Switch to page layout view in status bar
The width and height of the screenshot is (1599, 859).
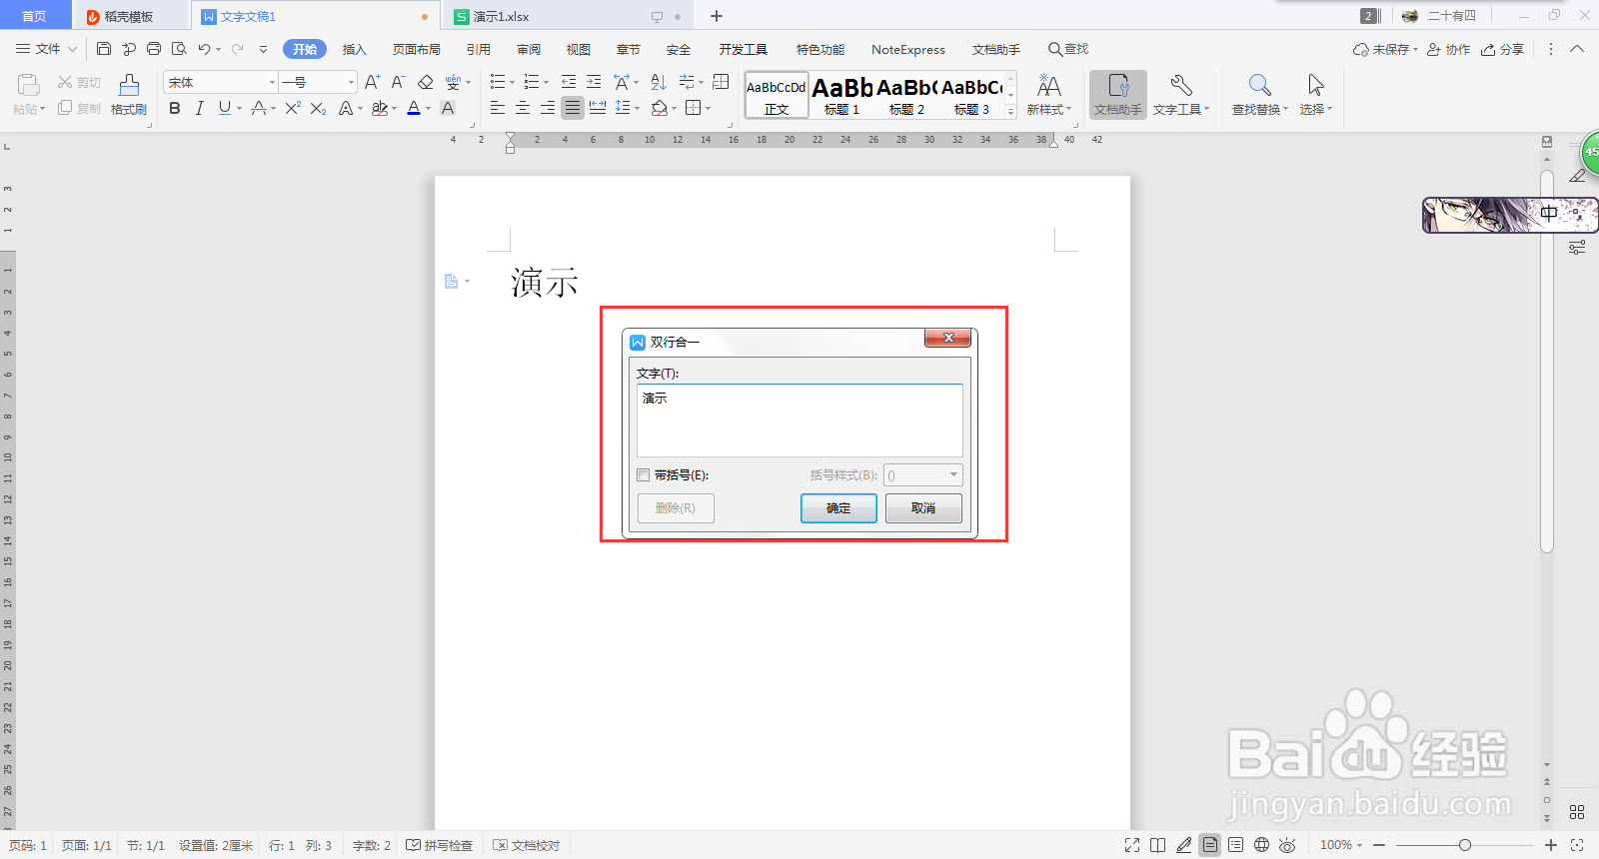[1210, 845]
